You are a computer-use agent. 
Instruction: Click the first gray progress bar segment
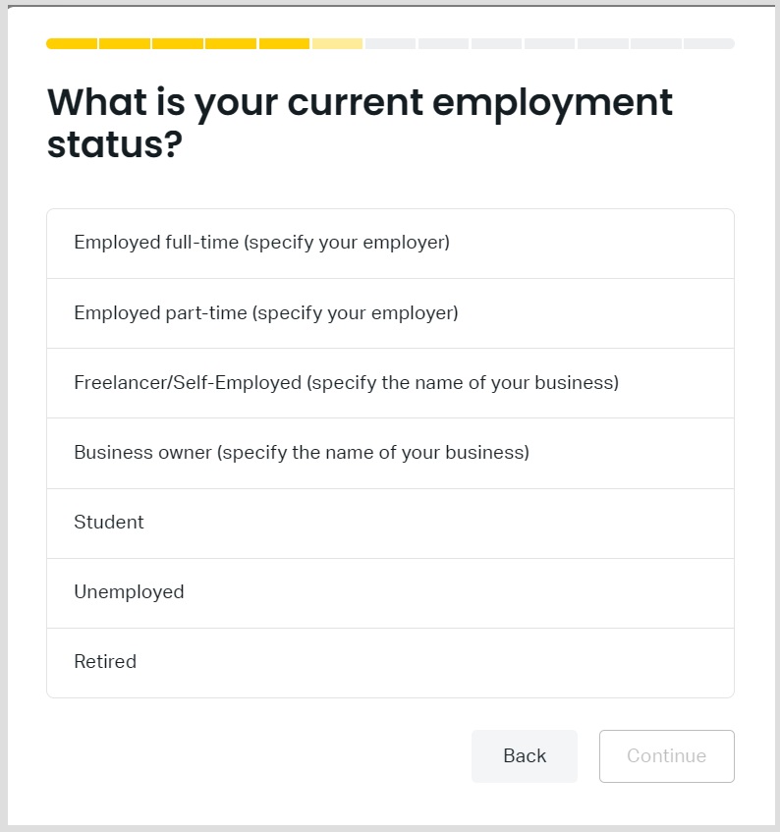(x=391, y=43)
